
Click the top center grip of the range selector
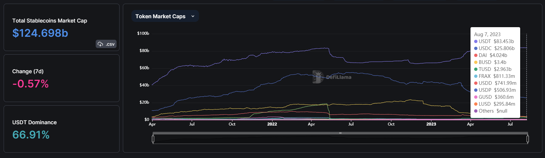[x=340, y=133]
